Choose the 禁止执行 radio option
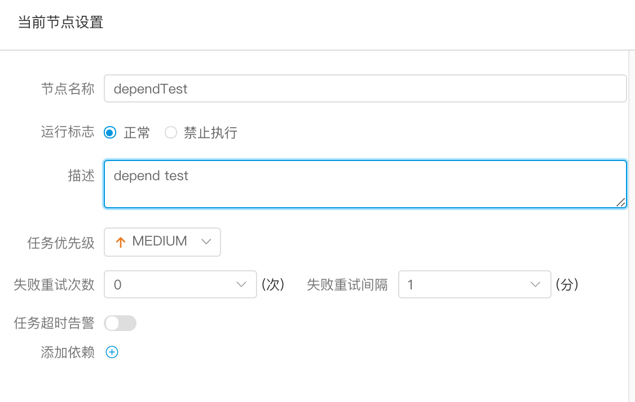The width and height of the screenshot is (635, 402). [x=171, y=133]
